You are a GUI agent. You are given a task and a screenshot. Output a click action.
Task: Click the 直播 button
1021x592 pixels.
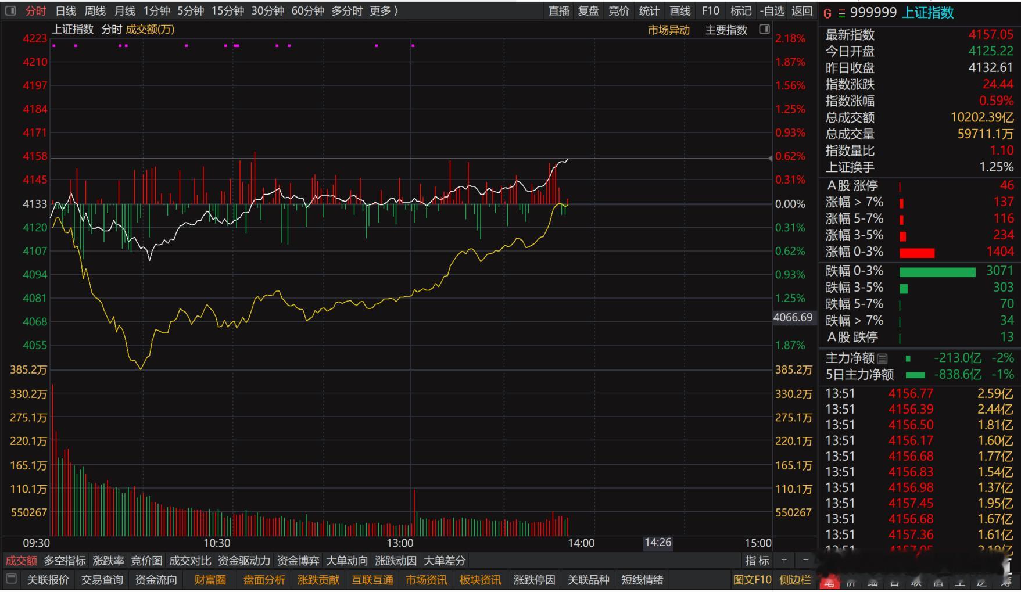(x=559, y=11)
